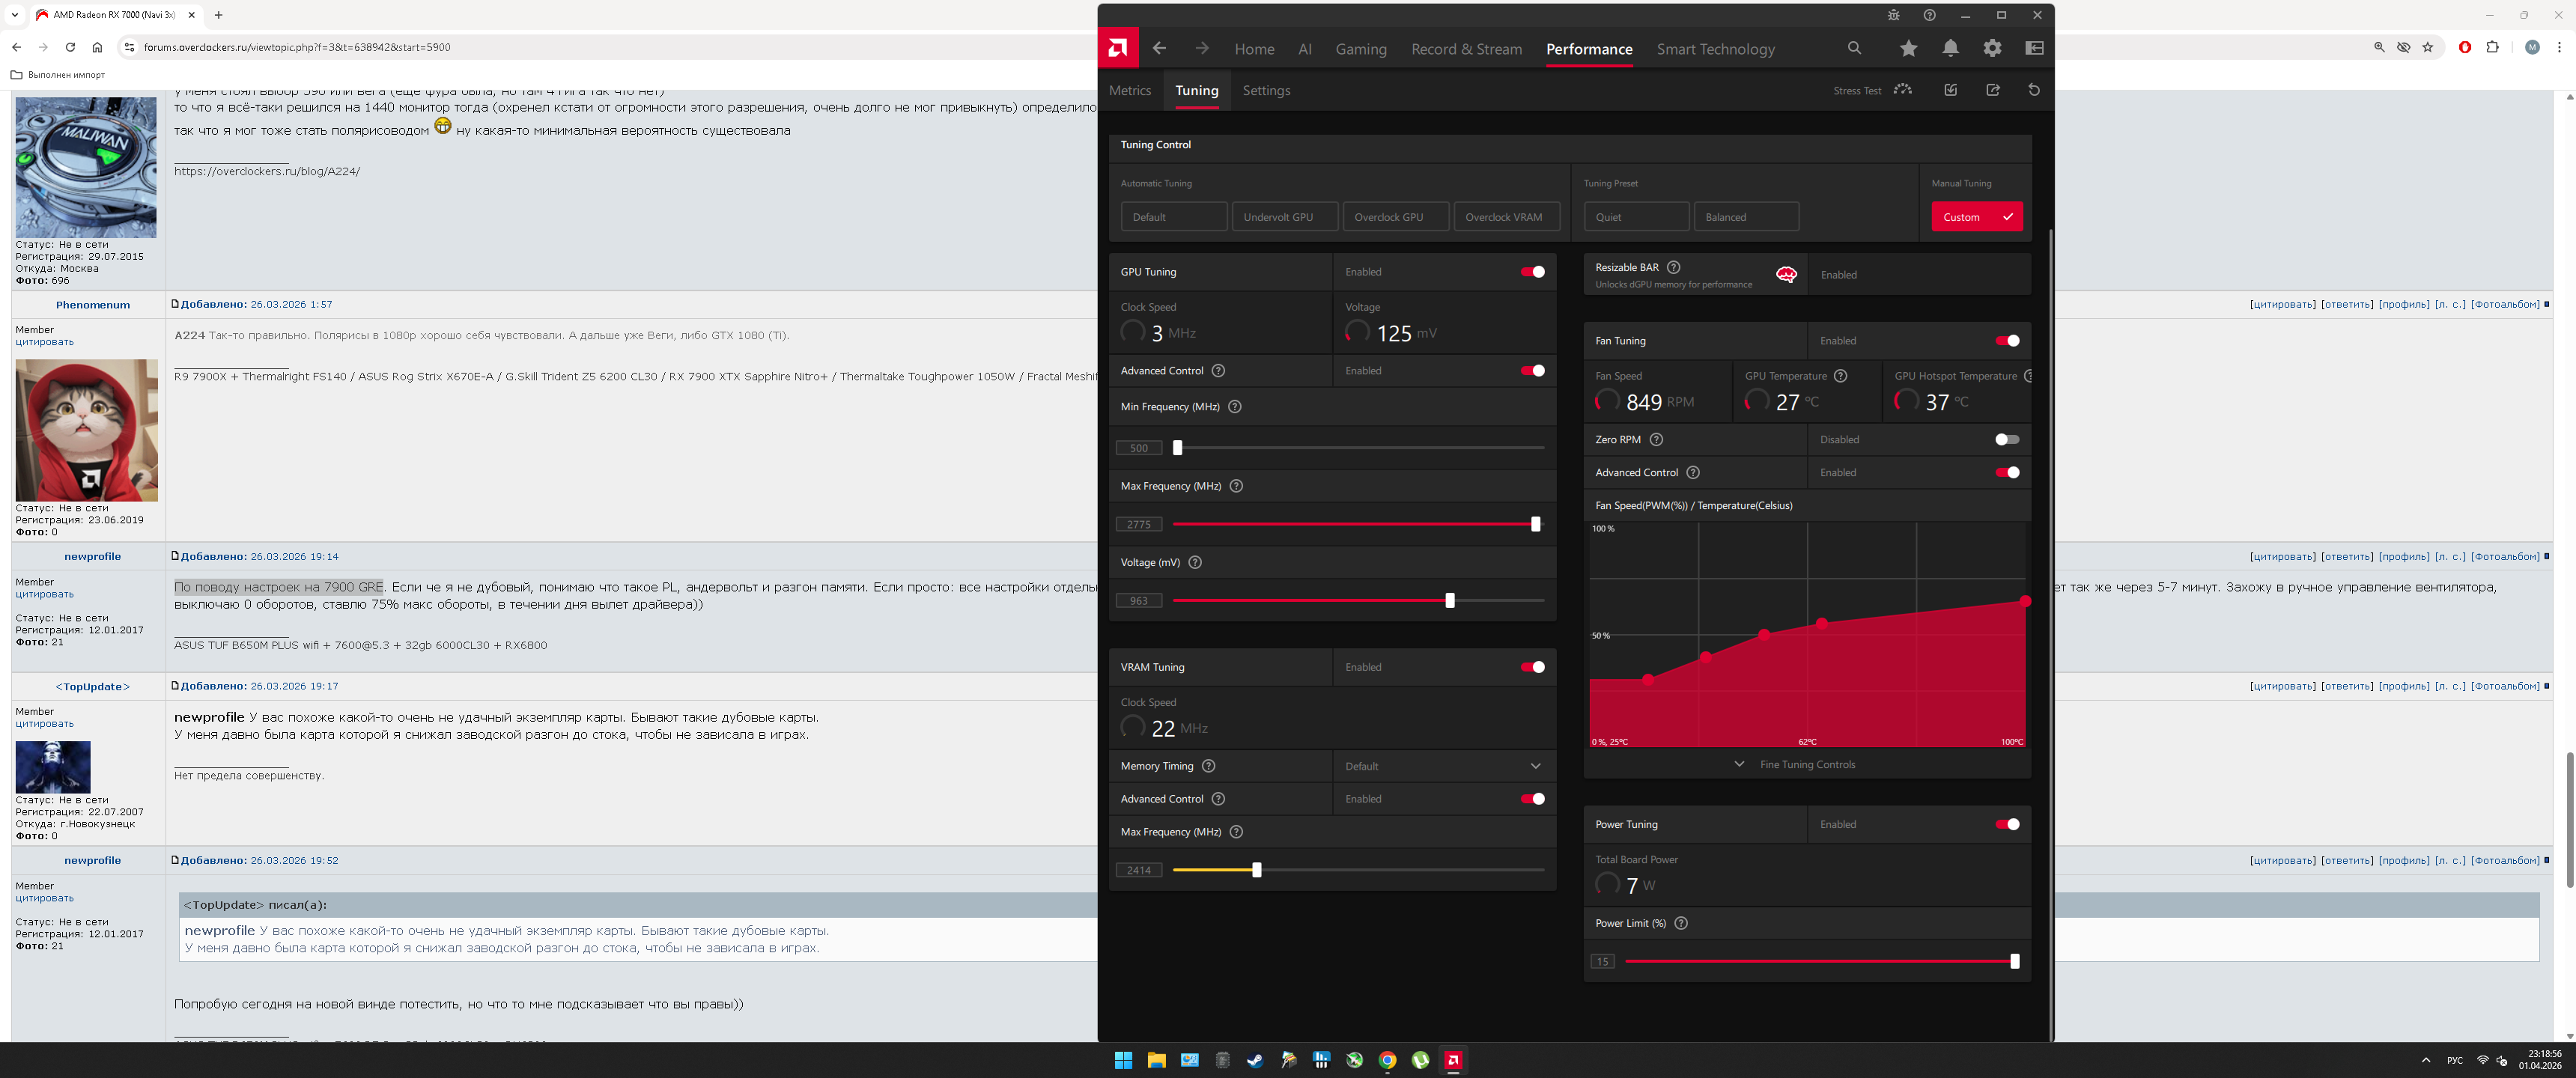Reset tuning with the undo arrow icon
The width and height of the screenshot is (2576, 1078).
point(2034,90)
